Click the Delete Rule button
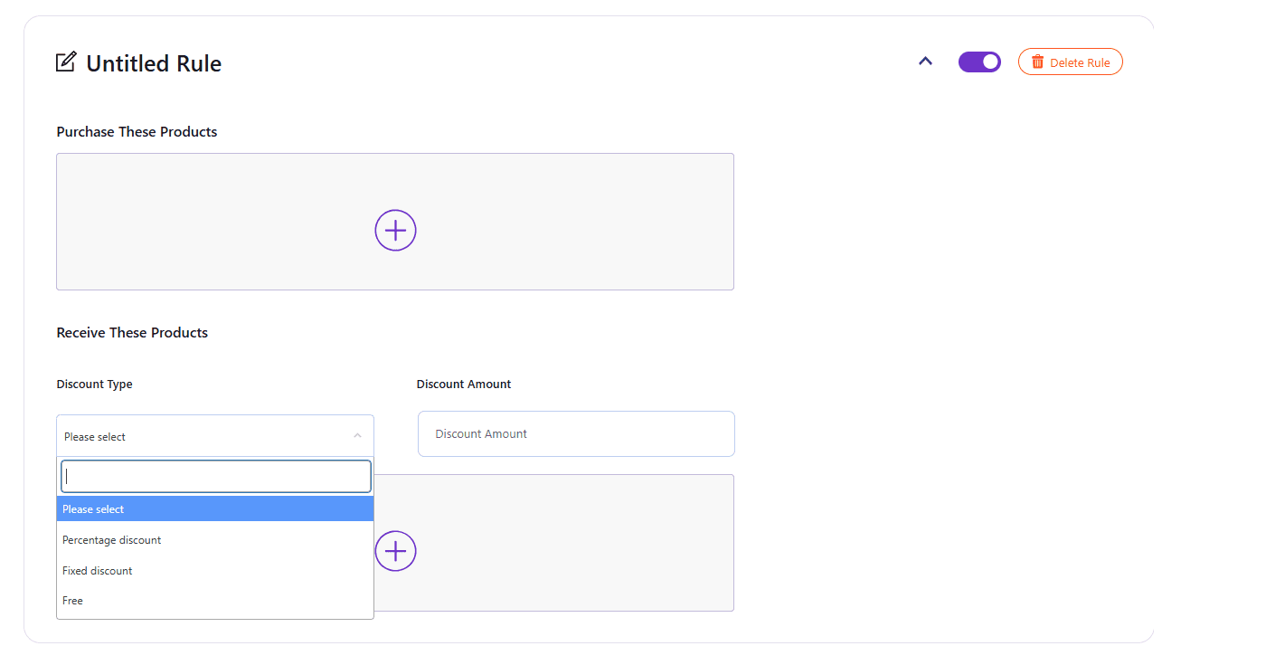The width and height of the screenshot is (1266, 646). click(1071, 62)
